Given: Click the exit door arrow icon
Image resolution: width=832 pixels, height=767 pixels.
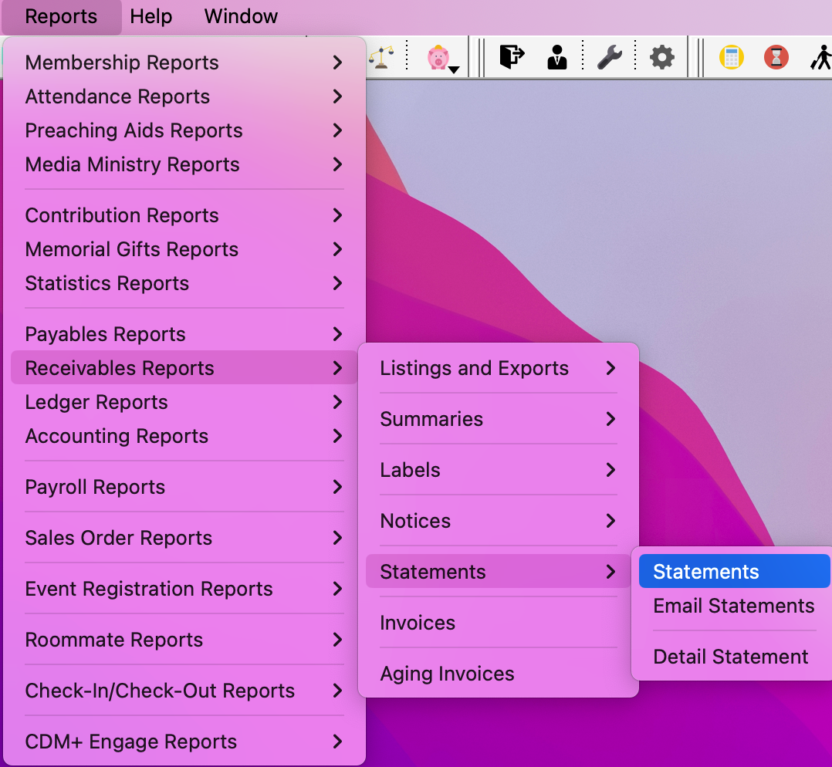Looking at the screenshot, I should coord(511,57).
